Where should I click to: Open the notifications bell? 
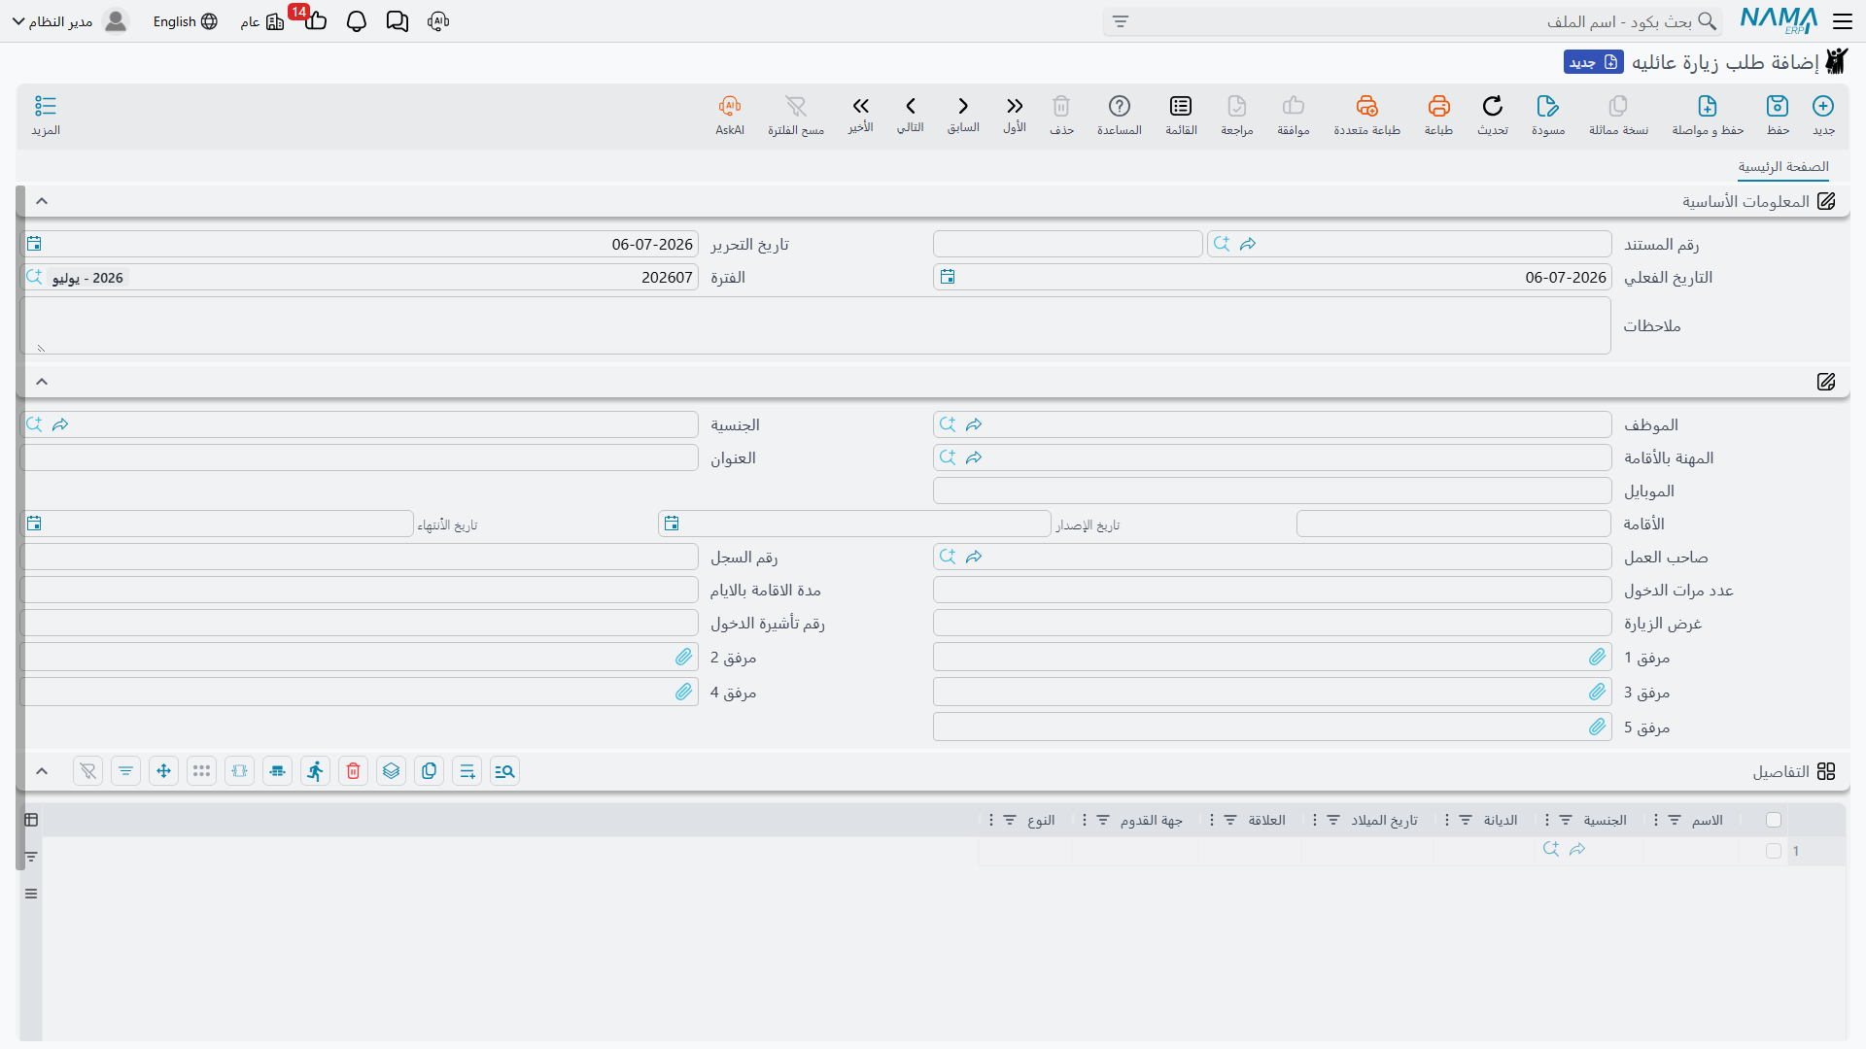pos(357,21)
